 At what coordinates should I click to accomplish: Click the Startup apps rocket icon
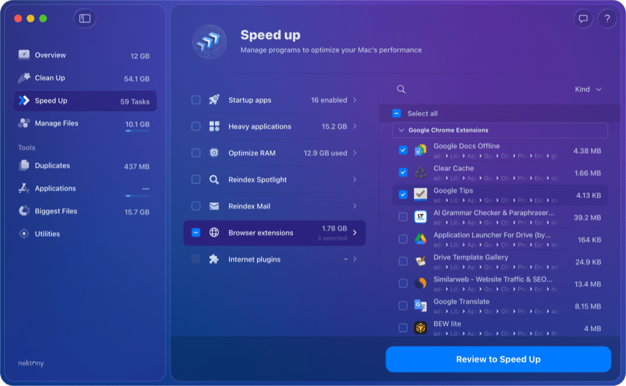click(x=214, y=99)
